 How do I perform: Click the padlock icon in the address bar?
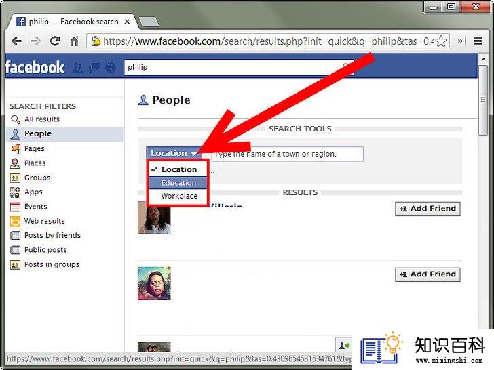[96, 41]
